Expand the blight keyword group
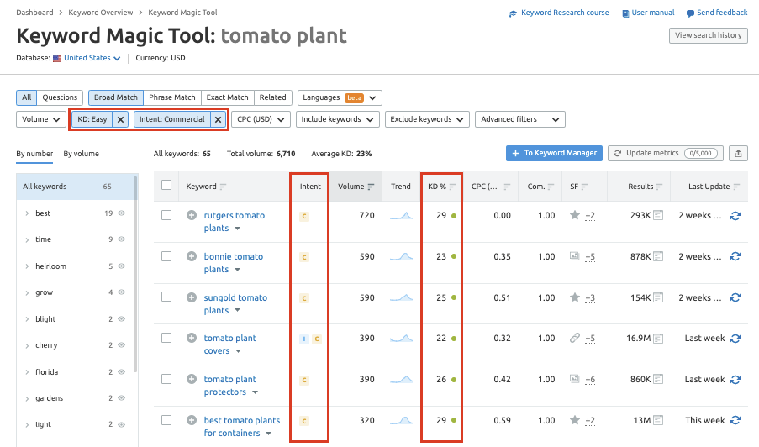The height and width of the screenshot is (447, 759). click(27, 319)
